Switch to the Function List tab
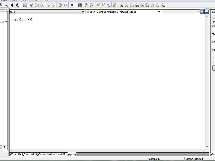The height and width of the screenshot is (161, 215). (30, 154)
